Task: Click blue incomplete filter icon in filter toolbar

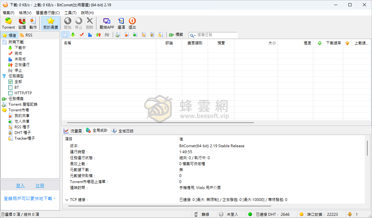Action: (90, 35)
